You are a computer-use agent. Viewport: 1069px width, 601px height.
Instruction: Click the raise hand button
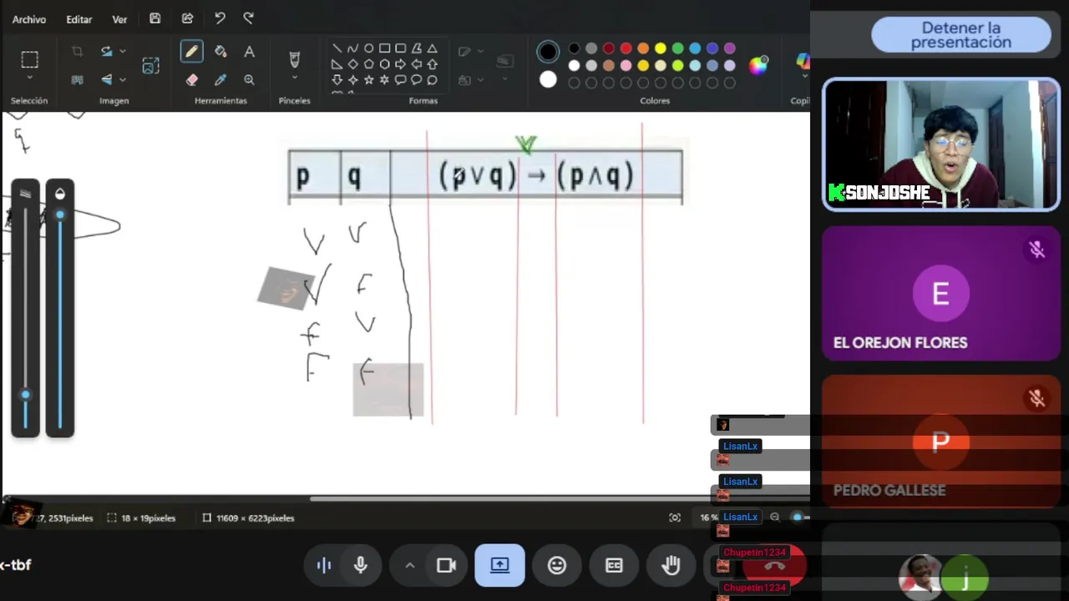pos(671,565)
